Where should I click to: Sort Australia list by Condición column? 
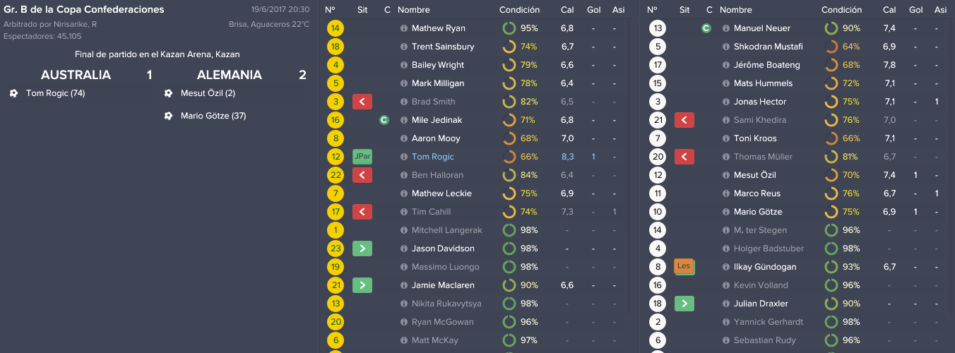(x=519, y=10)
